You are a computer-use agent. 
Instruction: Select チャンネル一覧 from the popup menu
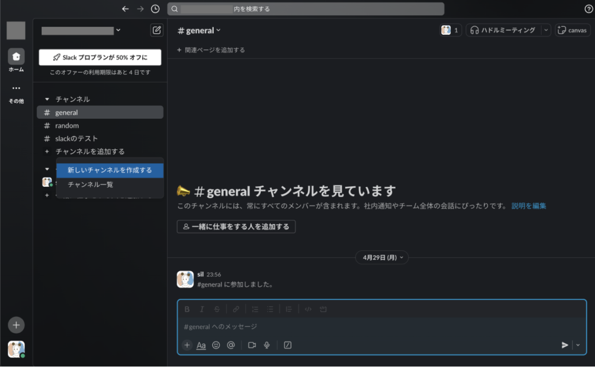point(90,185)
